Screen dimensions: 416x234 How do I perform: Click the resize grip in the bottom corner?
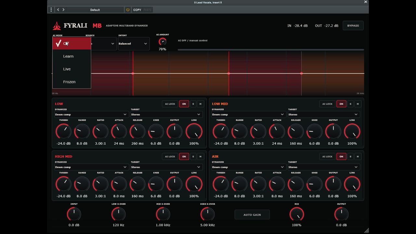[x=366, y=230]
